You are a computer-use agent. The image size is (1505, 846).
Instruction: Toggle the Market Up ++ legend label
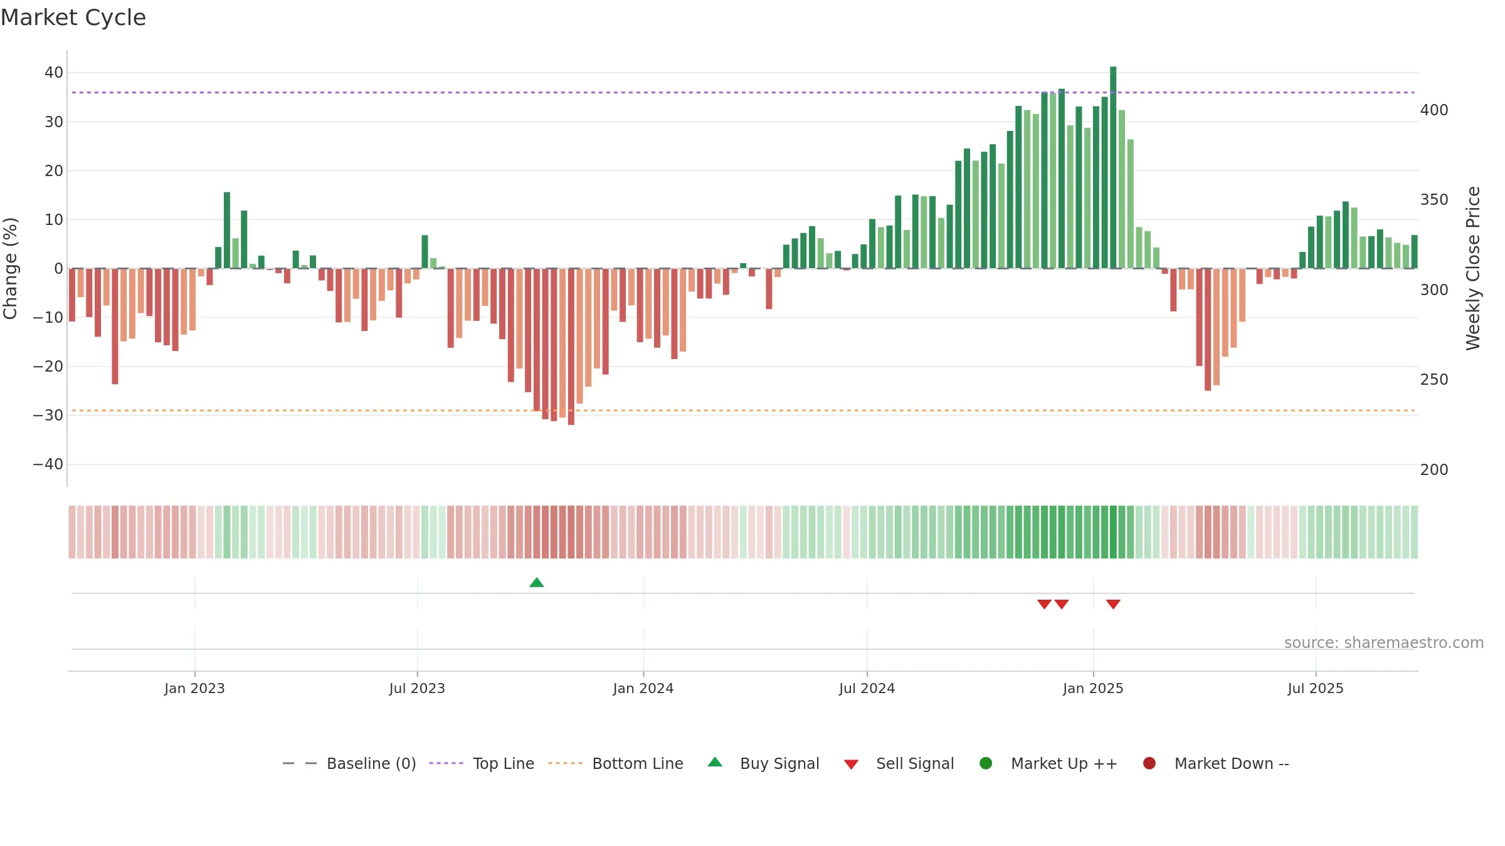(1064, 763)
